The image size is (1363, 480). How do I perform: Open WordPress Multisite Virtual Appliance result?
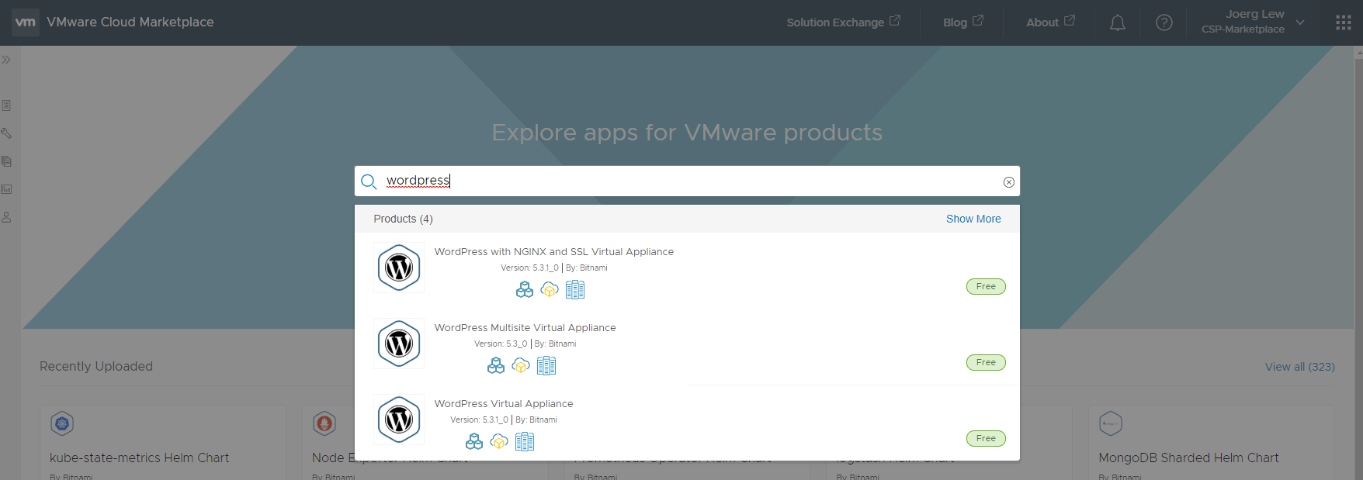point(525,328)
